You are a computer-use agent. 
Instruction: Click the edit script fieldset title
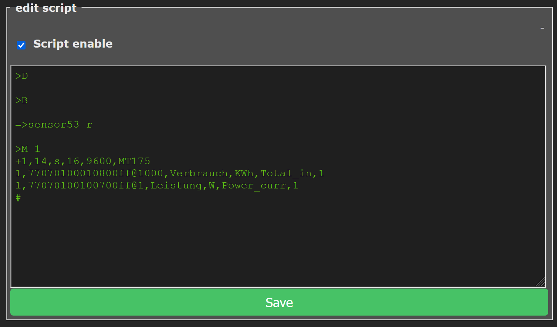[46, 8]
